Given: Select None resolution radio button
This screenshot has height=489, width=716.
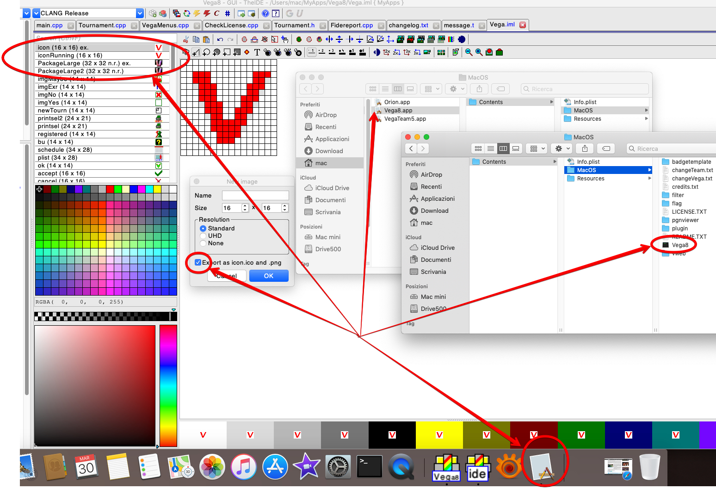Looking at the screenshot, I should click(203, 243).
